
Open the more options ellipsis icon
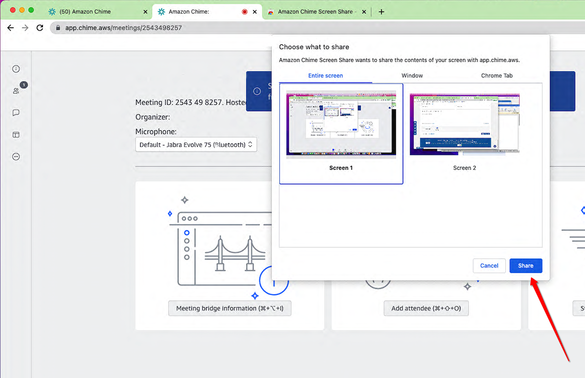(x=16, y=157)
